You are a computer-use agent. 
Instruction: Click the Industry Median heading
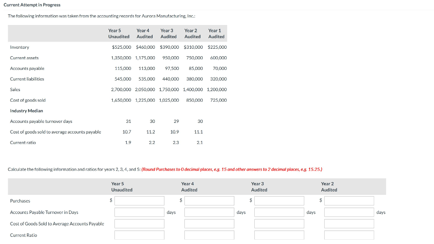click(x=27, y=111)
